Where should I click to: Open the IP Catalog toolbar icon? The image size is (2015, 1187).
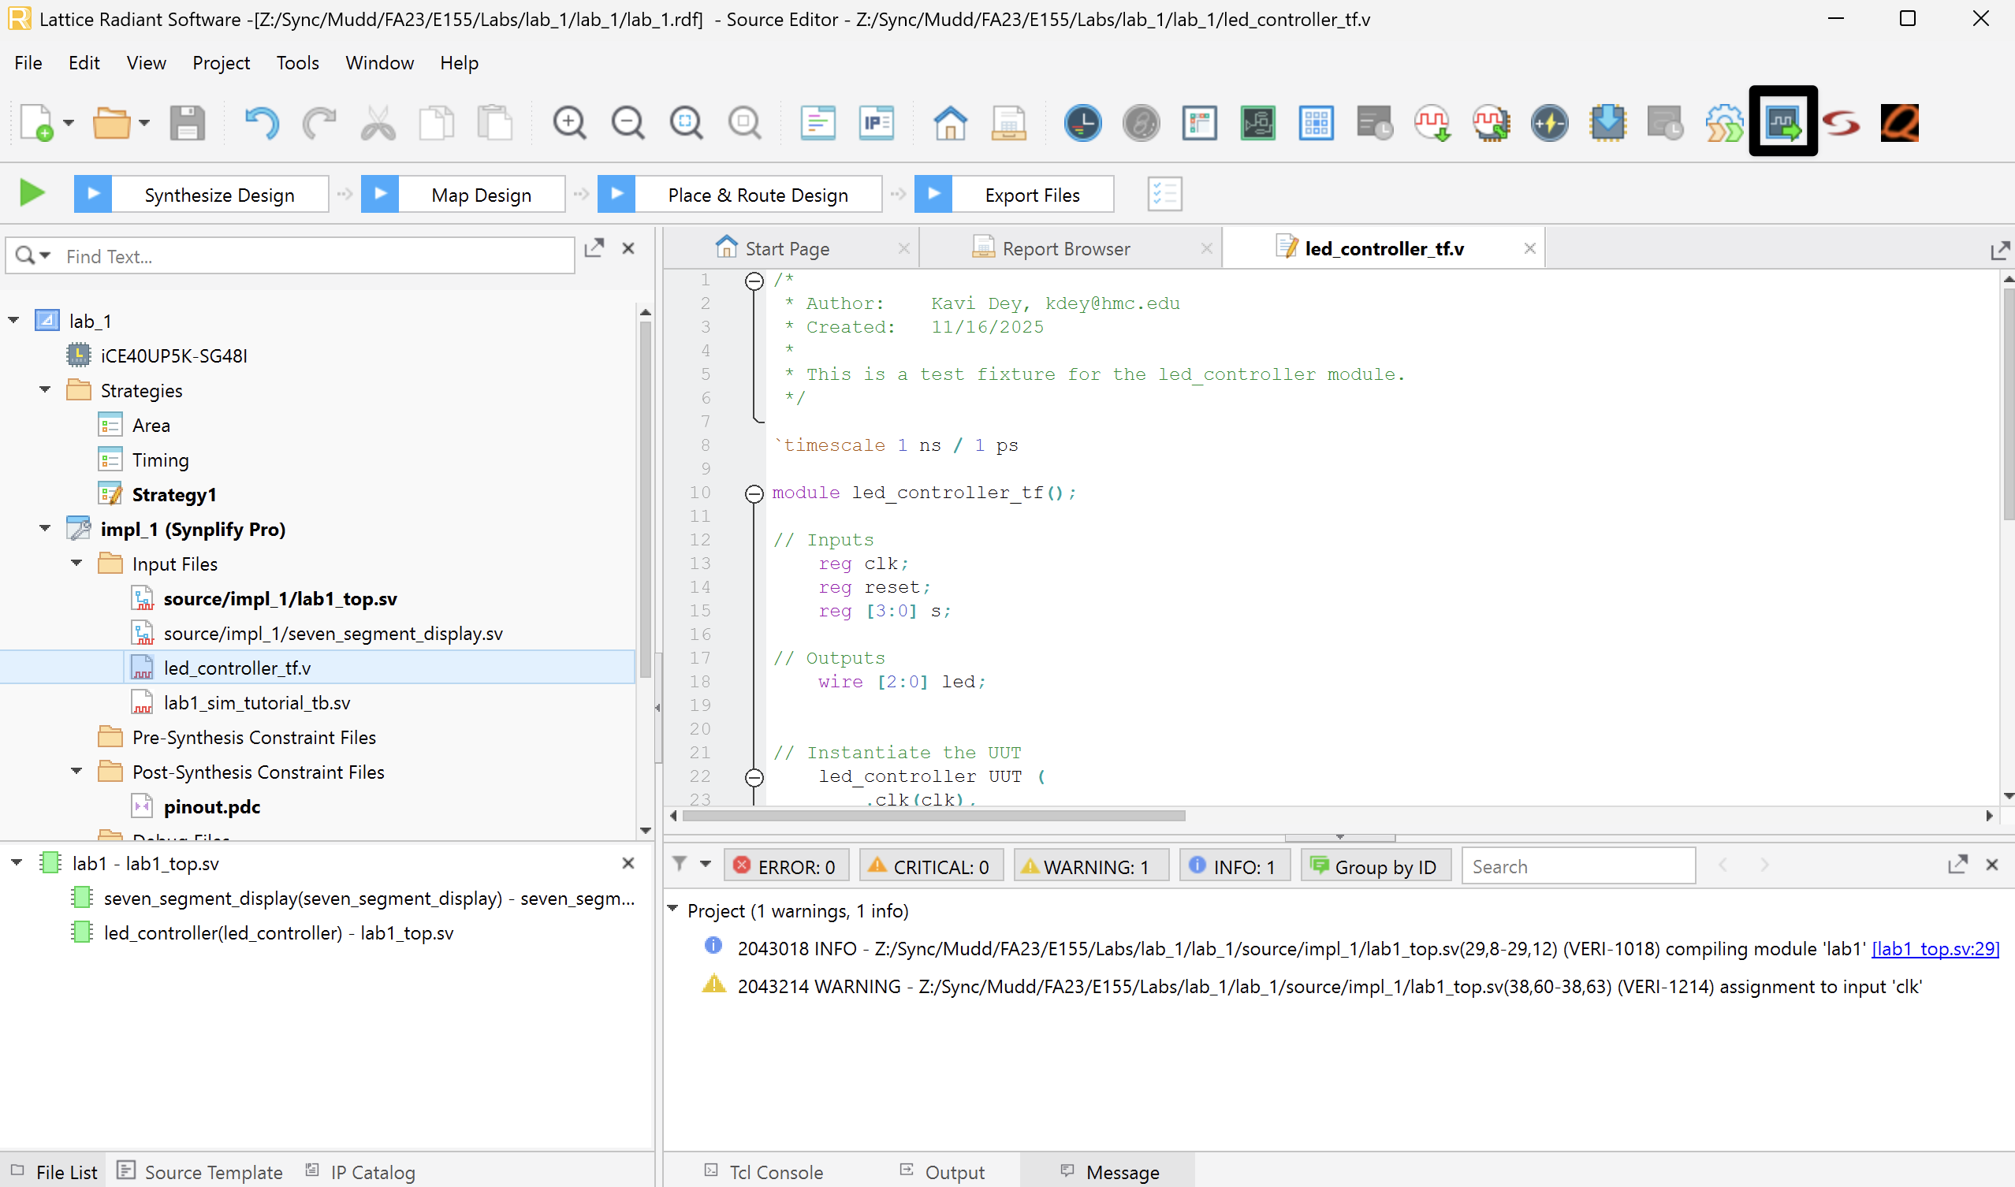876,122
